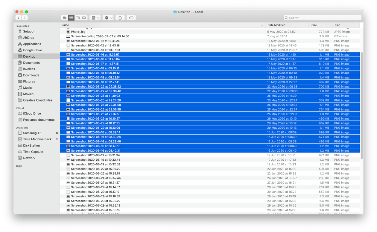This screenshot has height=232, width=377.
Task: Switch to icon view in the toolbar
Action: [65, 18]
